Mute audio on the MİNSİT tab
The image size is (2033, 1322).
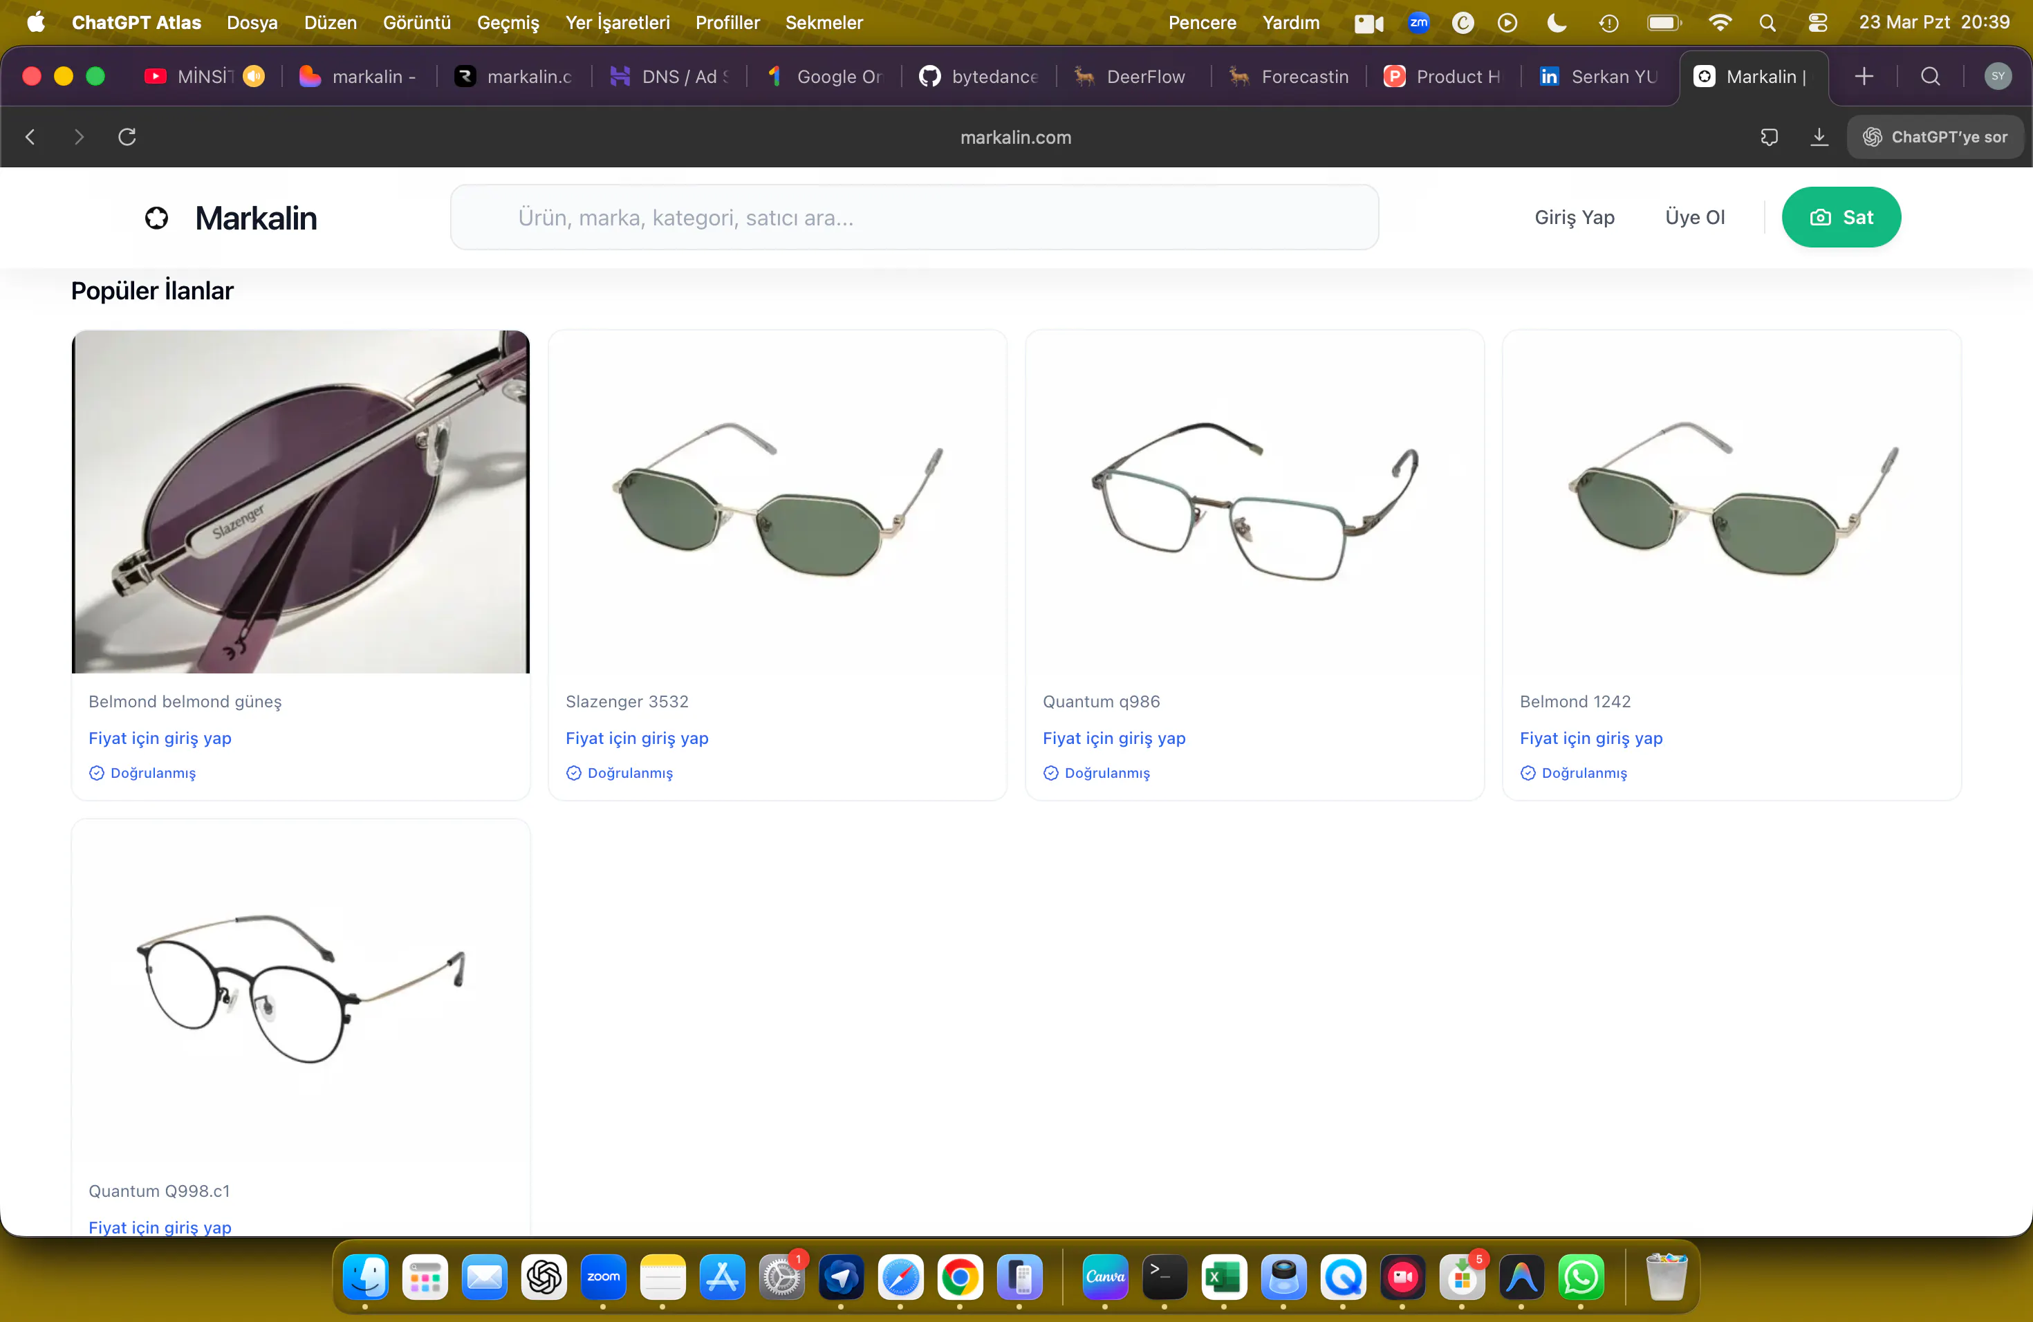tap(254, 76)
